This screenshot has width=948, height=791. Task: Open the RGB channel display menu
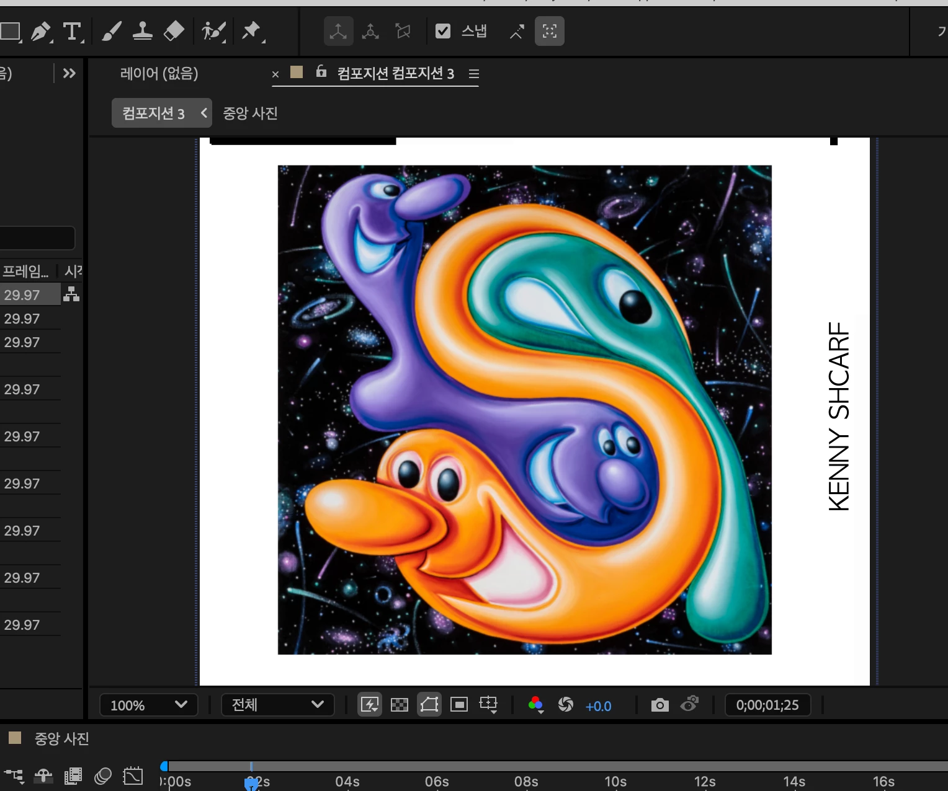(536, 705)
